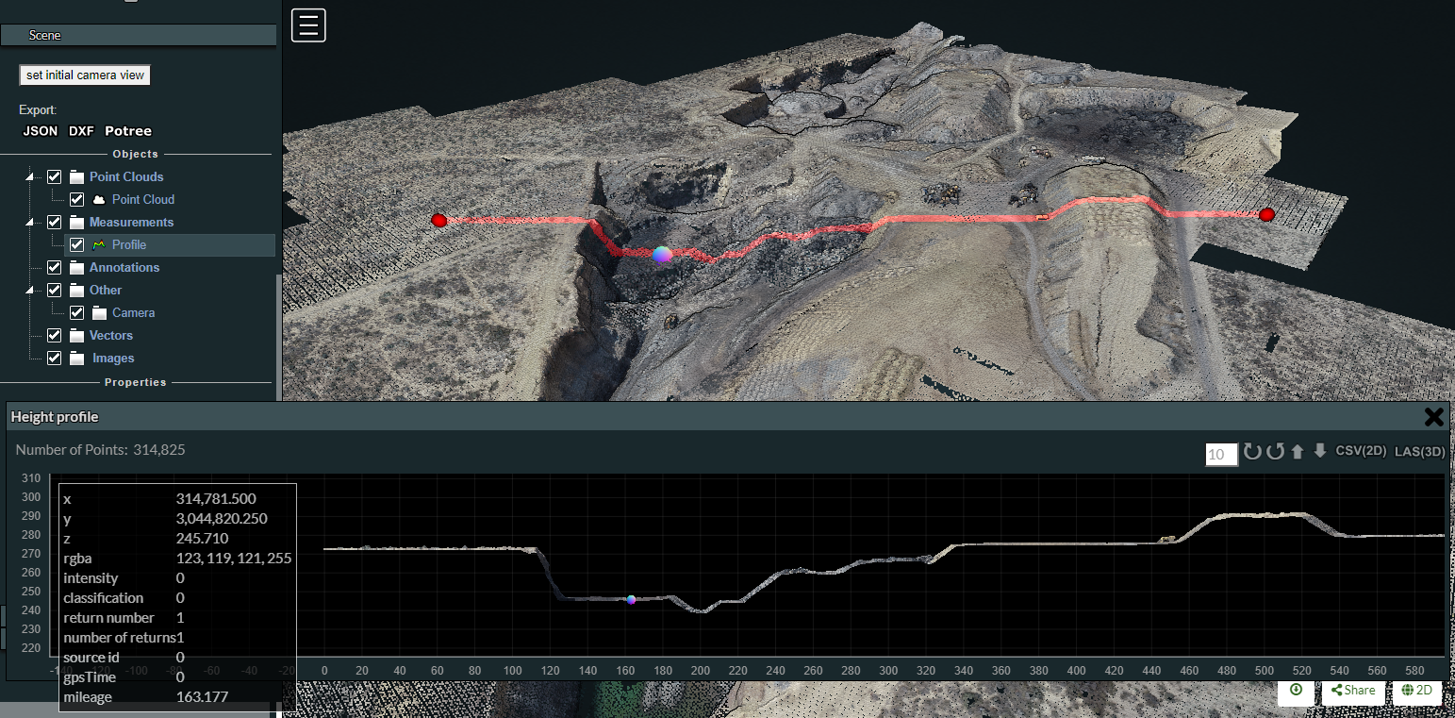Collapse the Point Clouds tree node
Image resolution: width=1455 pixels, height=718 pixels.
31,177
